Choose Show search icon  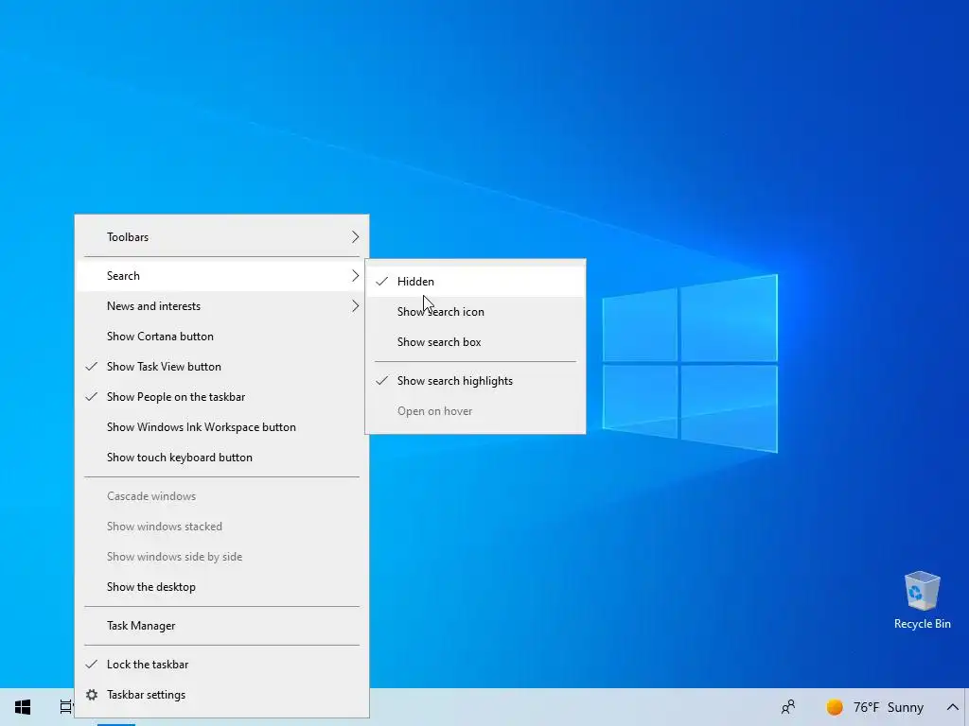(475, 312)
